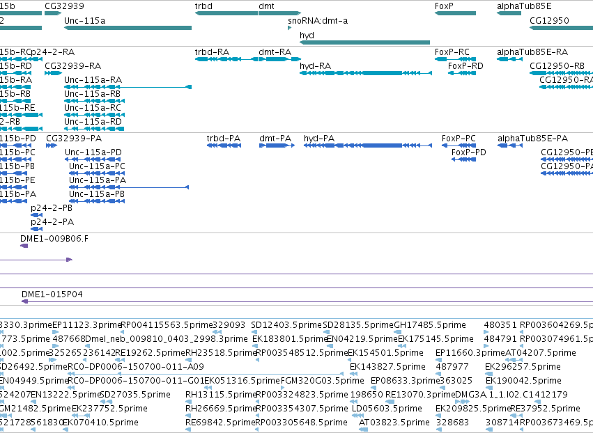Click the trbd gene label

[x=203, y=6]
